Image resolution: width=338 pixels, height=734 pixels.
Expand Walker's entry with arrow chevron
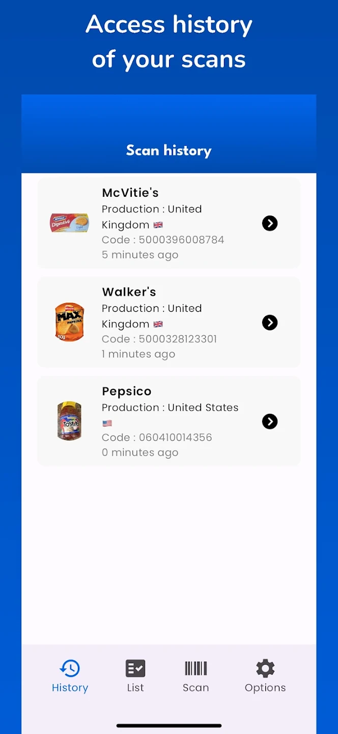[270, 323]
